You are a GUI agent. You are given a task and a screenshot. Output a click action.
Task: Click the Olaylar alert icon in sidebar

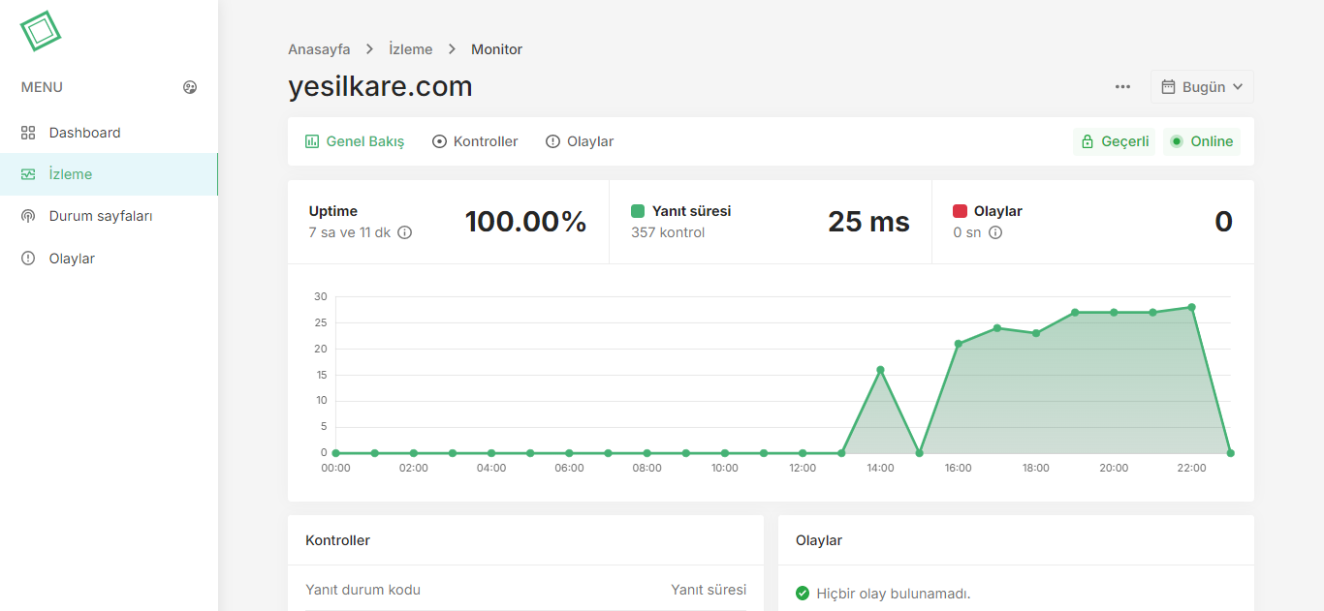pos(27,258)
